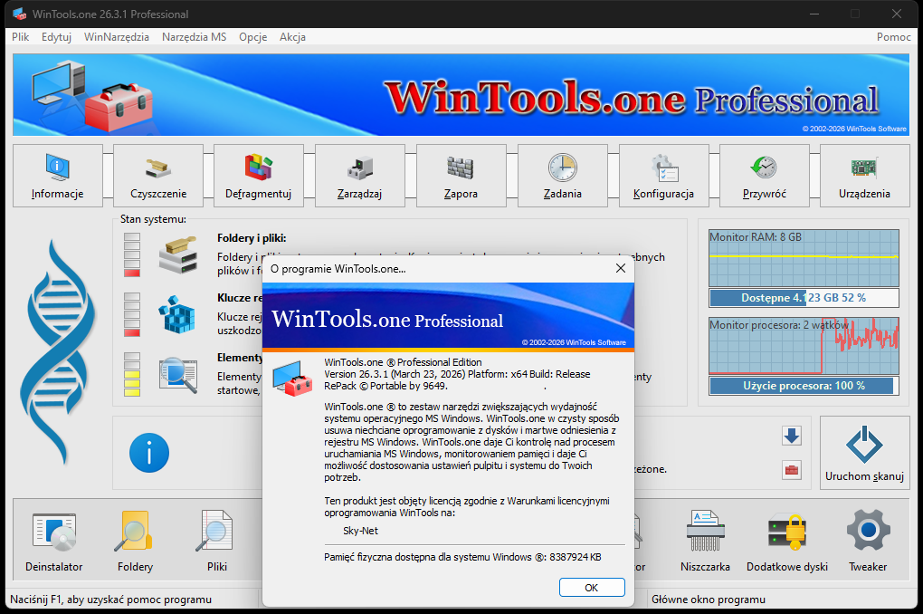The height and width of the screenshot is (614, 923).
Task: Click the blue download arrow icon
Action: coord(792,436)
